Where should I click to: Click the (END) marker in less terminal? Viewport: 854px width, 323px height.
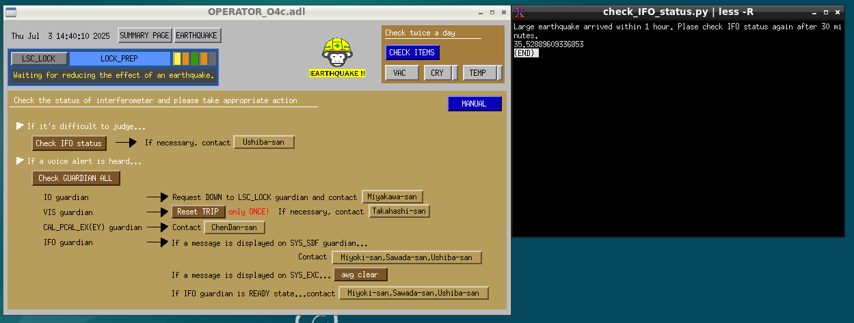click(x=526, y=53)
